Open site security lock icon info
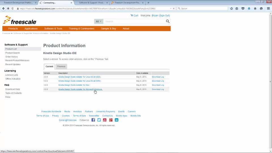272x153 pixels. click(x=18, y=8)
